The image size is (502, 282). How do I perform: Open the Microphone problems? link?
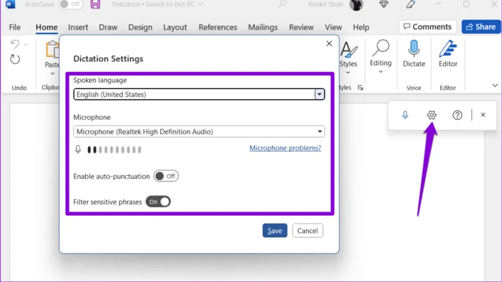pyautogui.click(x=285, y=148)
